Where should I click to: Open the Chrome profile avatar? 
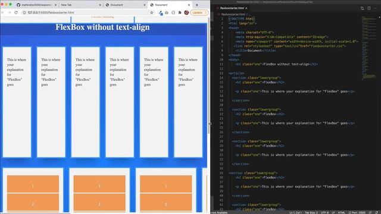(x=186, y=12)
